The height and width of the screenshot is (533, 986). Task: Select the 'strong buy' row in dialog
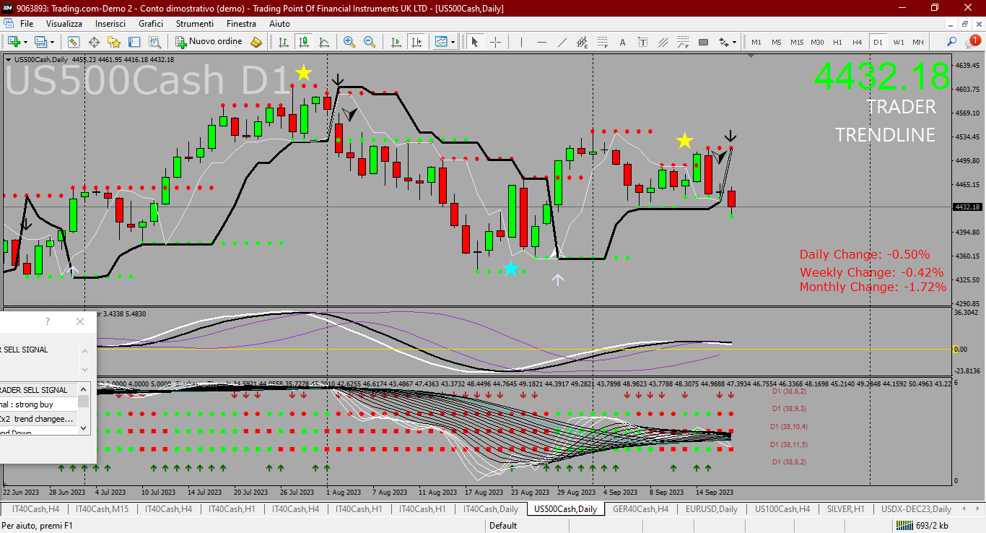38,404
